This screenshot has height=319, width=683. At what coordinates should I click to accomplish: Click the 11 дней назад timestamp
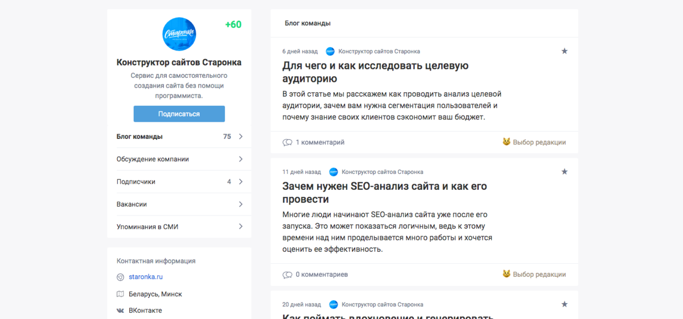point(302,172)
